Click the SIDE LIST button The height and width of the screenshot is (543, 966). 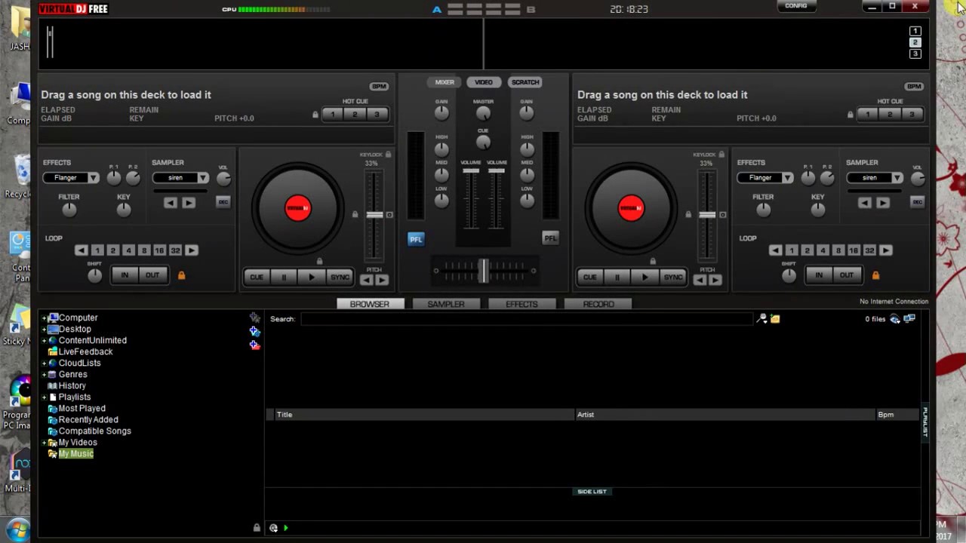point(592,492)
